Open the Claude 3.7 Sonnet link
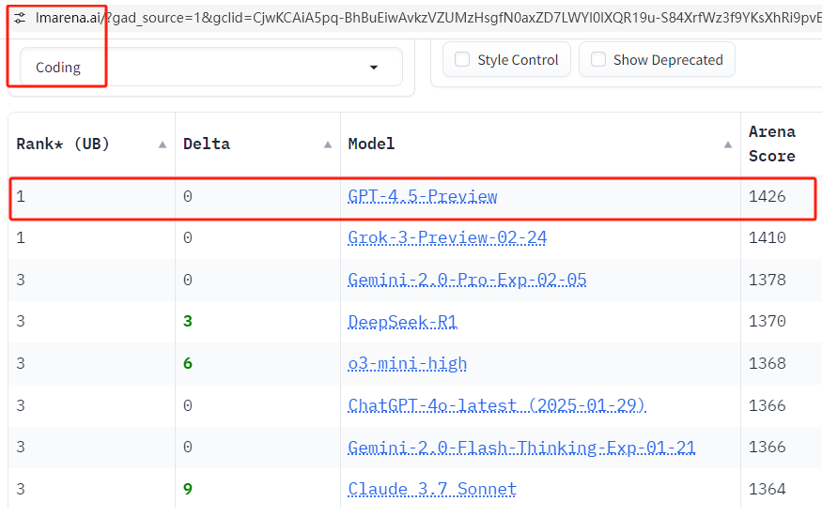This screenshot has width=822, height=532. (432, 489)
